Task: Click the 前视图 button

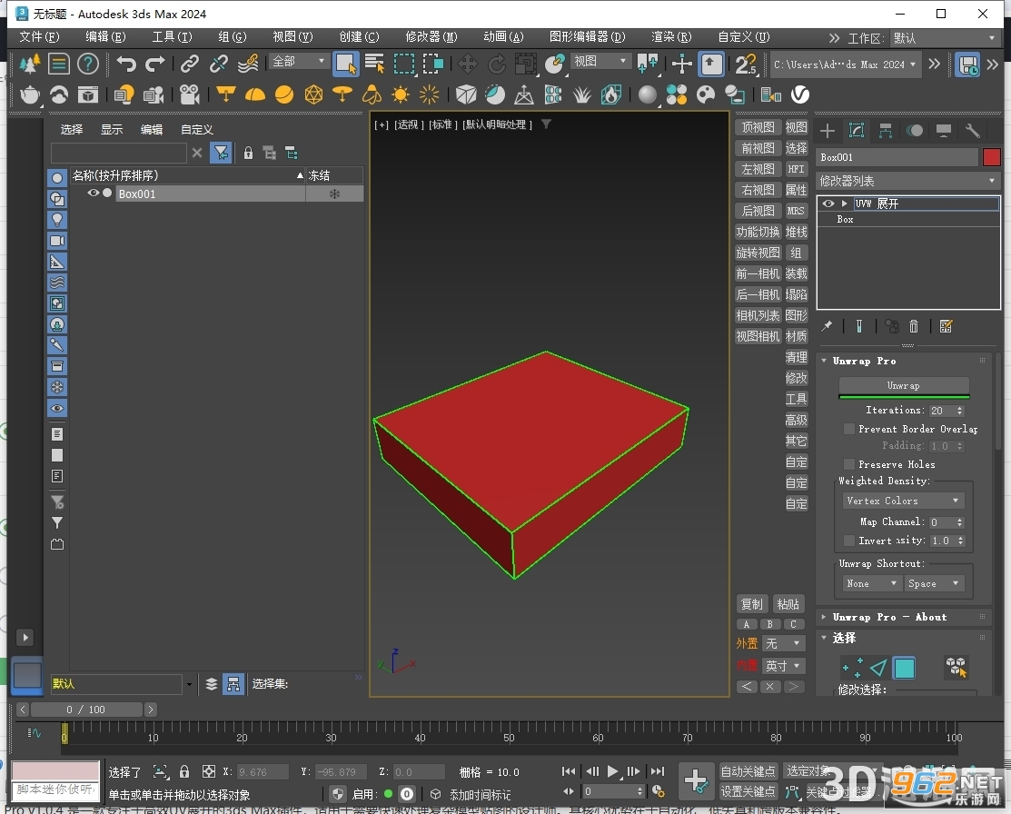Action: [758, 148]
